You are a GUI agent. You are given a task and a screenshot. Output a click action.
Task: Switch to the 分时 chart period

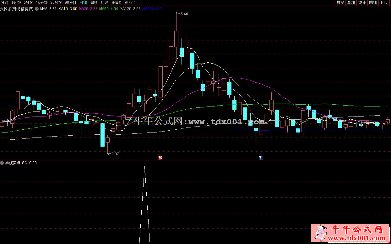[5, 3]
